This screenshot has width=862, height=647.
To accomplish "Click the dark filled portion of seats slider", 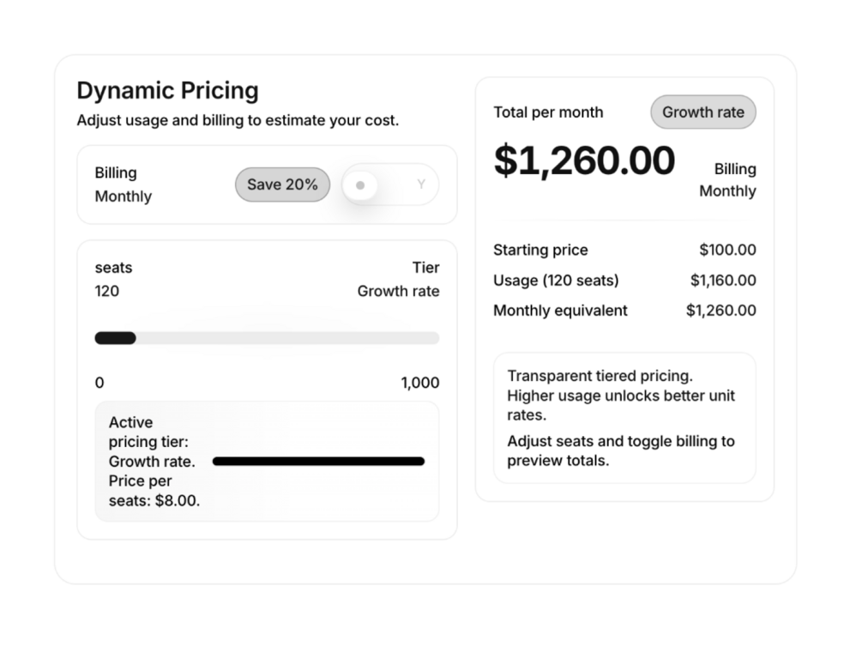I will pyautogui.click(x=115, y=338).
